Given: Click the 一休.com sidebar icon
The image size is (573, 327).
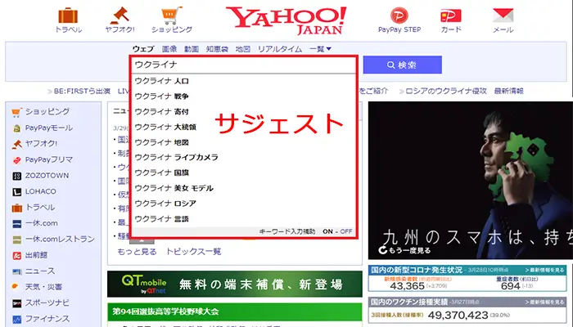Looking at the screenshot, I should click(17, 223).
